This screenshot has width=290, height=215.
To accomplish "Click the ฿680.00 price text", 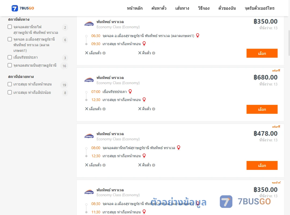I will tap(265, 77).
